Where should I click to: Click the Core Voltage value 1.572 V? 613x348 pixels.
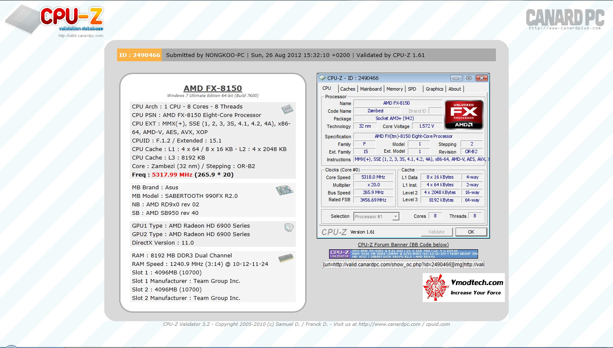coord(426,126)
